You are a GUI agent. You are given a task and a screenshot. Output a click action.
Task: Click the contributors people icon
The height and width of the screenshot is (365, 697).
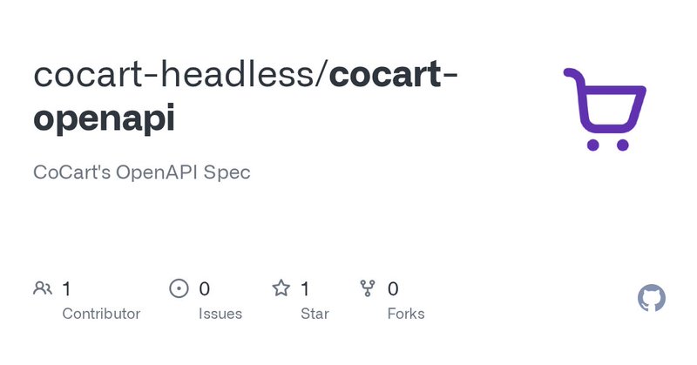pyautogui.click(x=42, y=288)
